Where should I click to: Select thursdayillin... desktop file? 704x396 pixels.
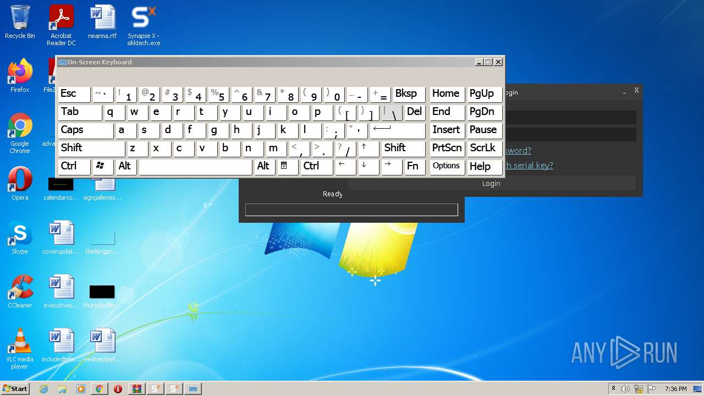click(102, 295)
